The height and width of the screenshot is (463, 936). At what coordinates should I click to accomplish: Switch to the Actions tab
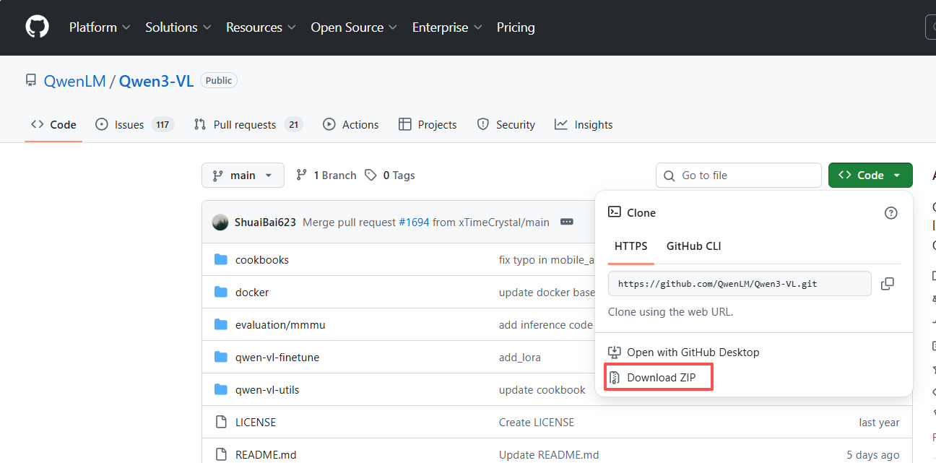[x=351, y=124]
